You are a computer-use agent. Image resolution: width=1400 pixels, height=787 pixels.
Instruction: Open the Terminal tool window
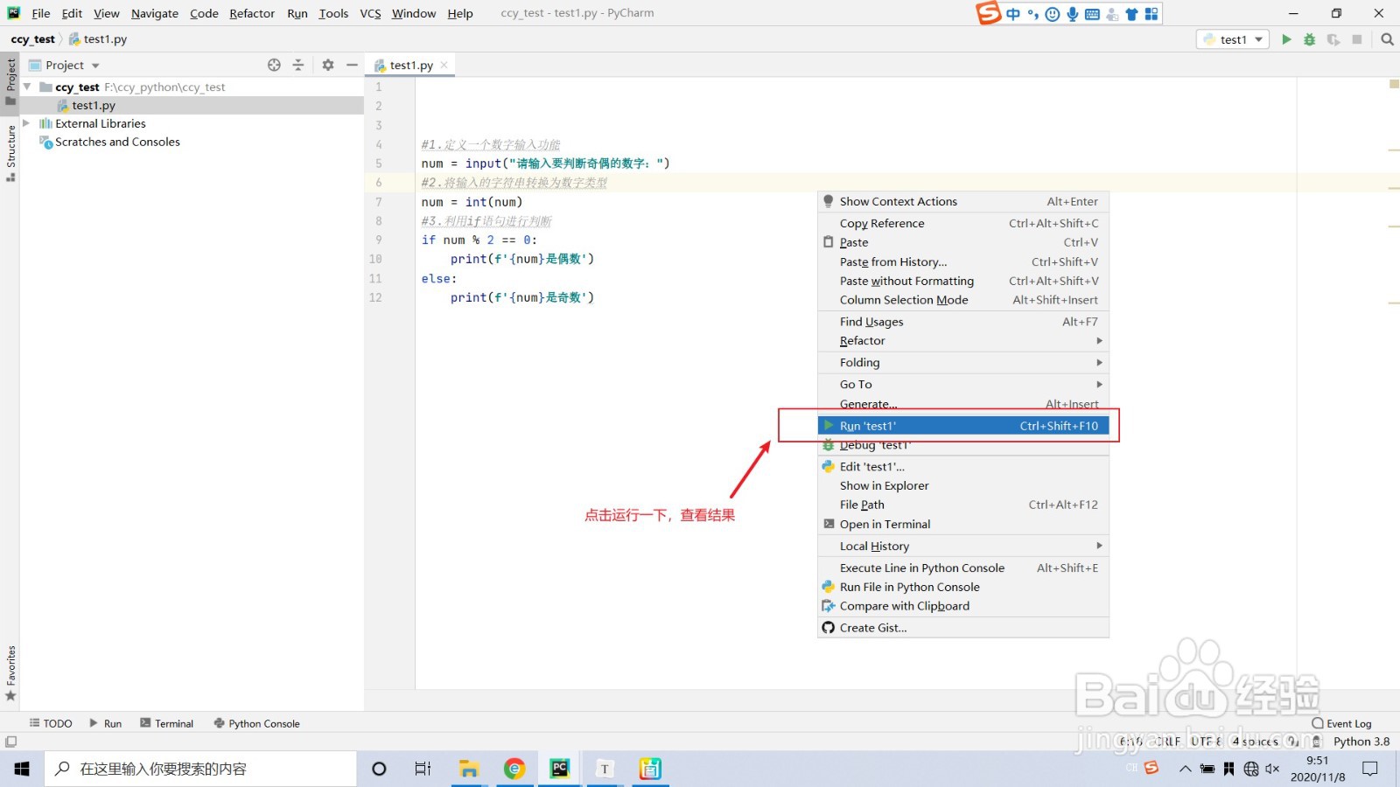167,723
